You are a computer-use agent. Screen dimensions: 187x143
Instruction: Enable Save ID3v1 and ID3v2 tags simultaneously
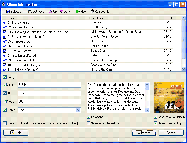coord(5,123)
